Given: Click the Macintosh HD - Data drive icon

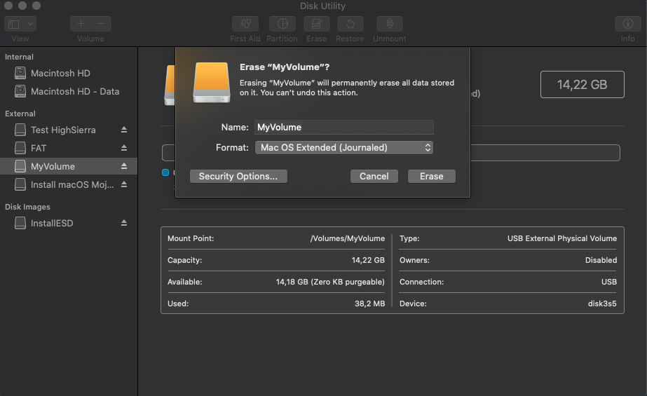Looking at the screenshot, I should (x=20, y=91).
